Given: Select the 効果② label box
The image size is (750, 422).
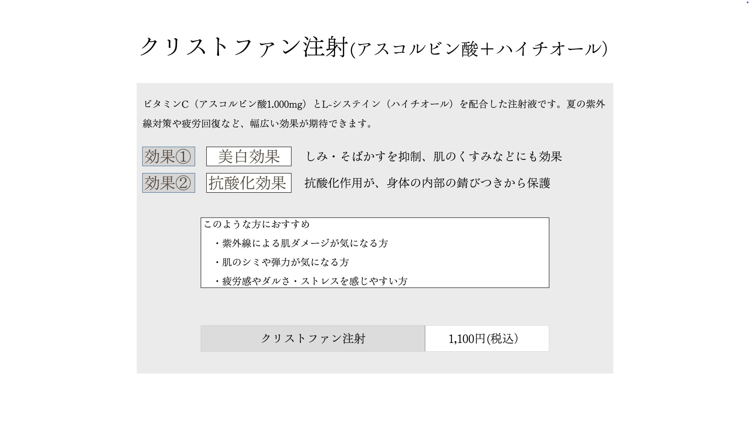Looking at the screenshot, I should (x=168, y=183).
